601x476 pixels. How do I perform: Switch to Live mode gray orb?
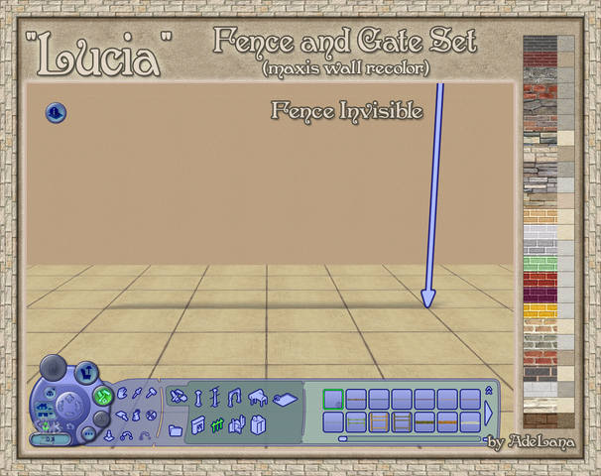[54, 368]
